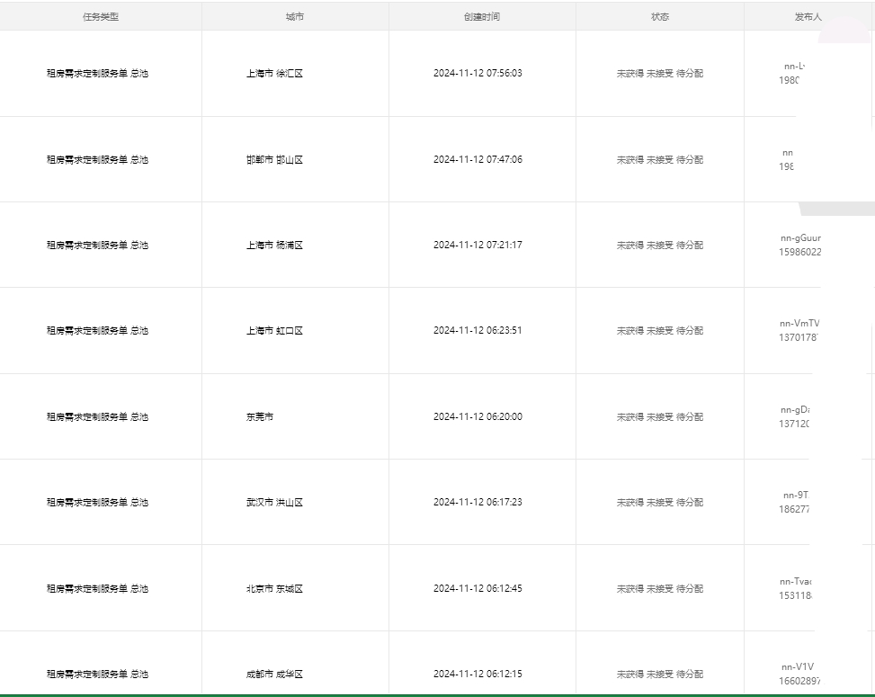
Task: Click the 北京市 东城区 city cell
Action: pyautogui.click(x=274, y=589)
